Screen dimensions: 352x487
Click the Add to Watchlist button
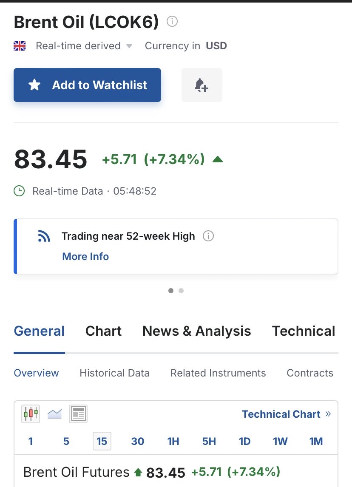[87, 85]
